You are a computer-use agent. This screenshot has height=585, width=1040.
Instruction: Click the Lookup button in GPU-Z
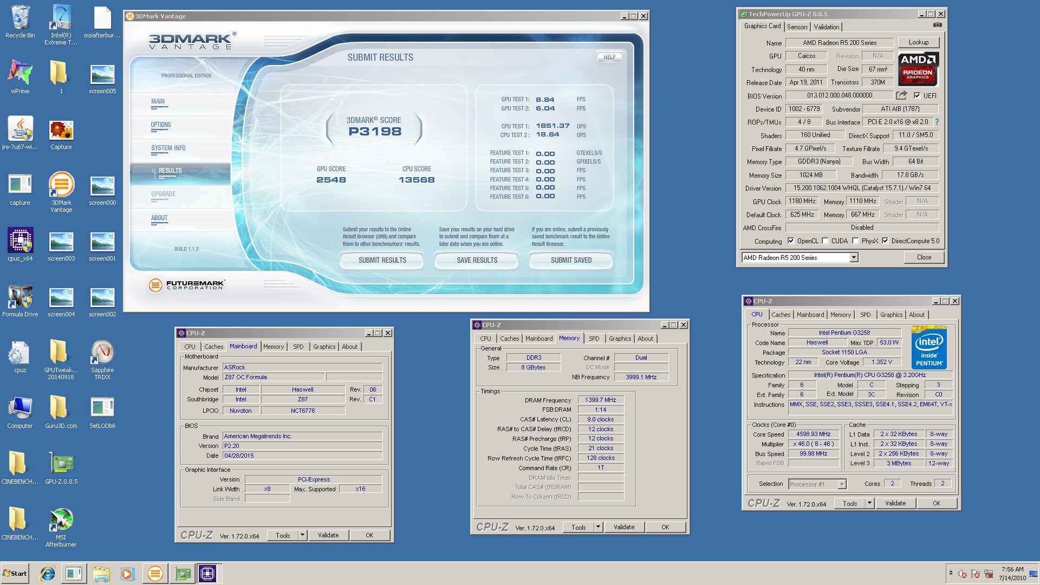pos(919,42)
